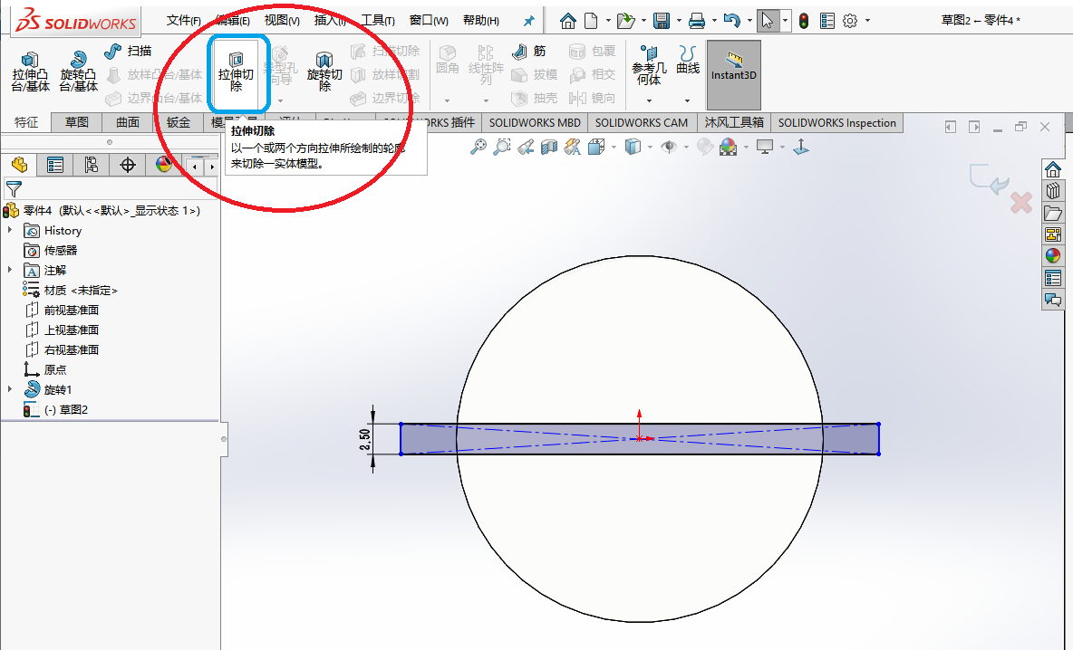Open the File Explorer task pane icon
This screenshot has height=650, width=1073.
[1052, 214]
